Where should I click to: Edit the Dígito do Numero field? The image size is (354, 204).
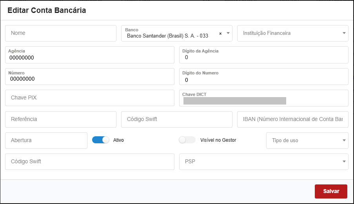pos(263,79)
